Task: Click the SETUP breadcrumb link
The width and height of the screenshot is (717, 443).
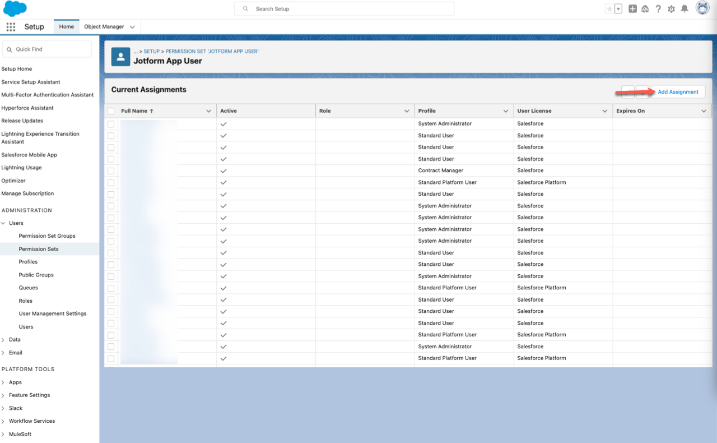Action: point(152,52)
